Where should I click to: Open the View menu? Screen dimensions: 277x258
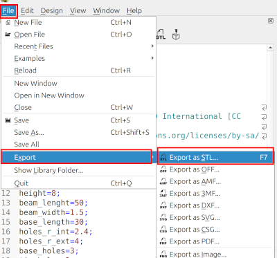coord(78,11)
